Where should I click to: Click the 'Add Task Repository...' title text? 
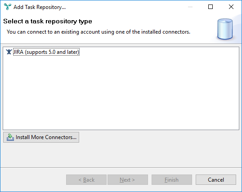click(x=40, y=7)
